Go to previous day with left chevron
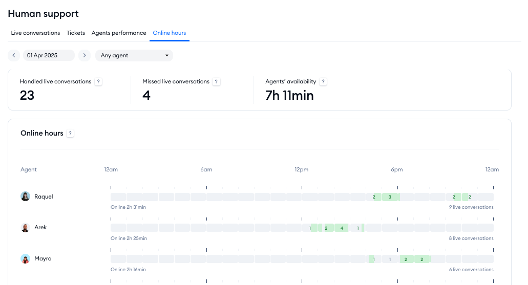 14,55
